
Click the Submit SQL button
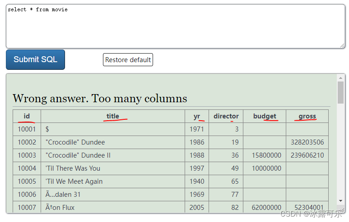(x=35, y=59)
